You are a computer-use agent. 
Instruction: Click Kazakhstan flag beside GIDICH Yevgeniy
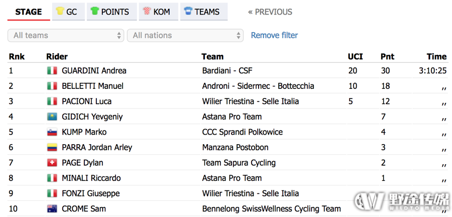(x=52, y=117)
